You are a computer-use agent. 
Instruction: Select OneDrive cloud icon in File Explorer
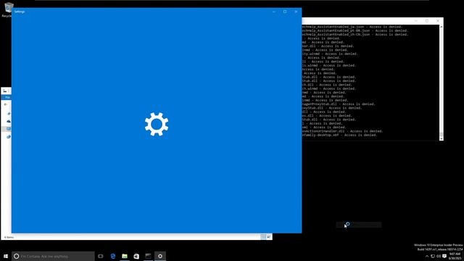[9, 121]
